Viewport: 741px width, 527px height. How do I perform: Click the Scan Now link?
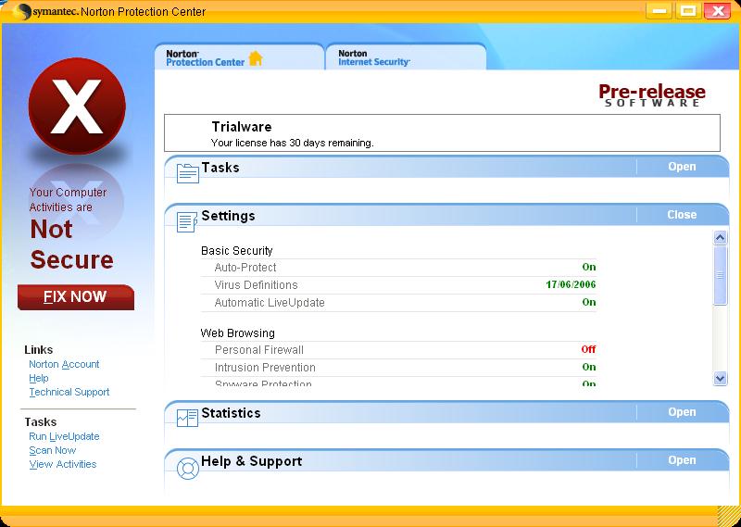(x=53, y=450)
